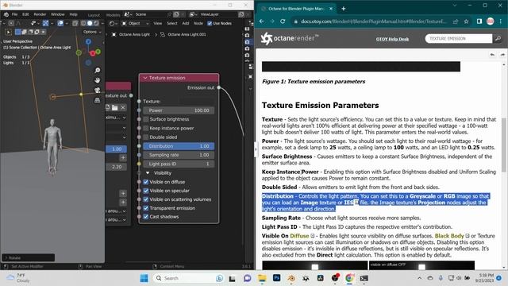Click the X unlink icon in the left node
This screenshot has height=286, width=508.
pyautogui.click(x=123, y=107)
